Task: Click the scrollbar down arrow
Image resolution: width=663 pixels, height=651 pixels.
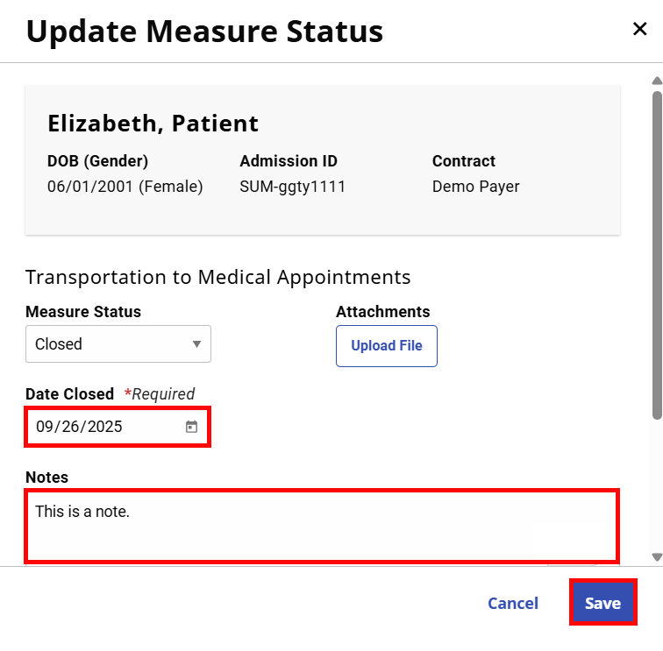Action: [x=656, y=556]
